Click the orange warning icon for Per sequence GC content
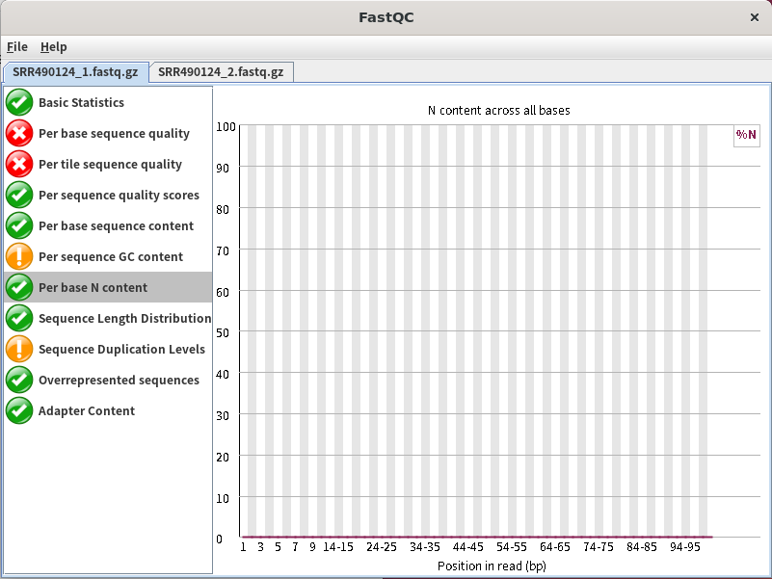This screenshot has width=772, height=579. 19,256
